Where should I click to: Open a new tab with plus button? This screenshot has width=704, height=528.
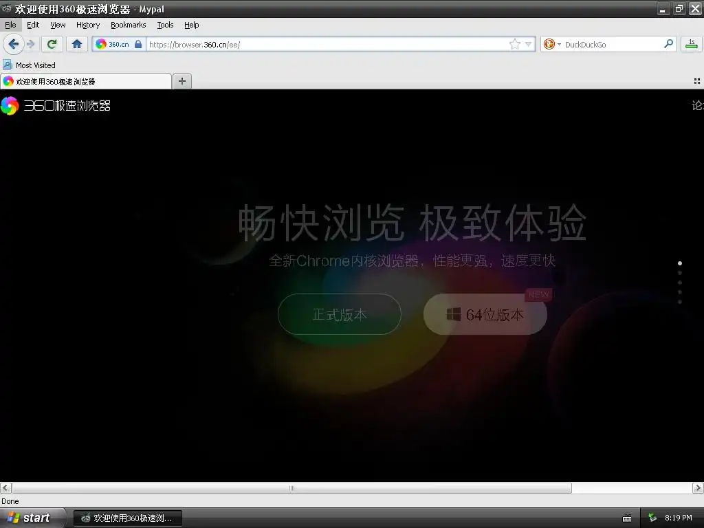click(x=181, y=81)
